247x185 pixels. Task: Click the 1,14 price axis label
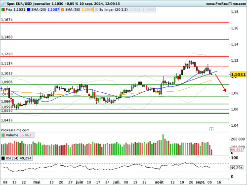pos(235,44)
